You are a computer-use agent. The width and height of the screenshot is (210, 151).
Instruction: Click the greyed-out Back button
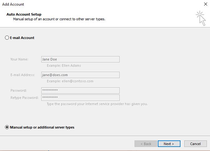[x=146, y=144]
